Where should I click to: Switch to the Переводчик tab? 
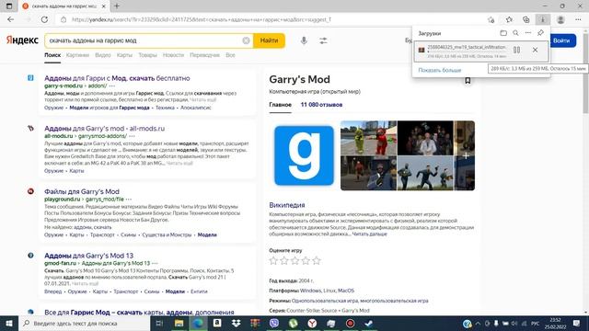(204, 55)
